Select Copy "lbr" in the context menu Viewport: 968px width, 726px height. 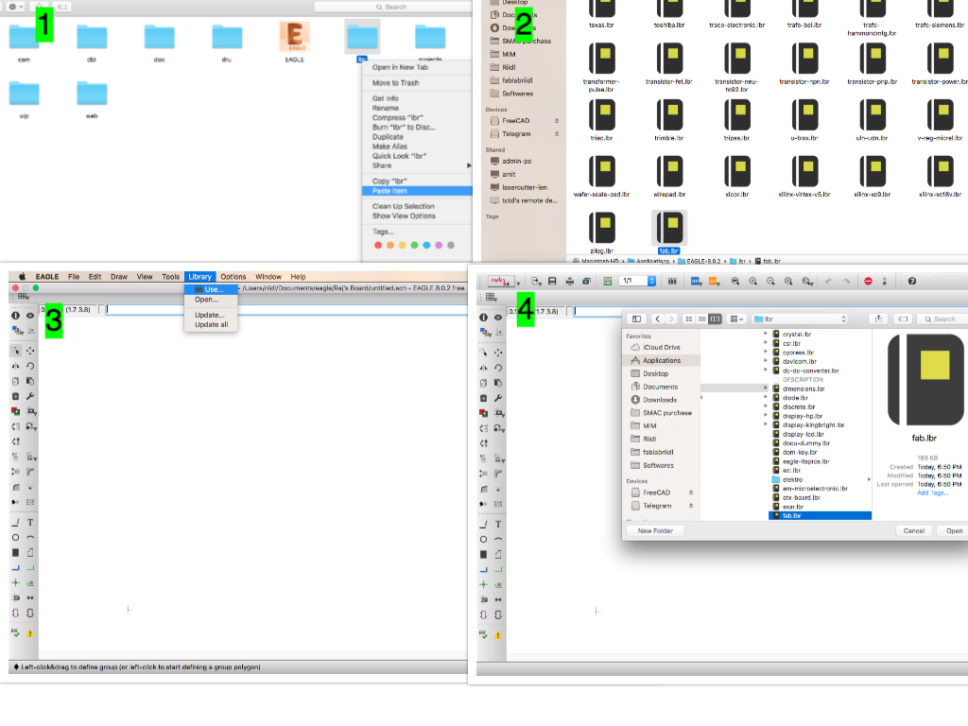[417, 181]
